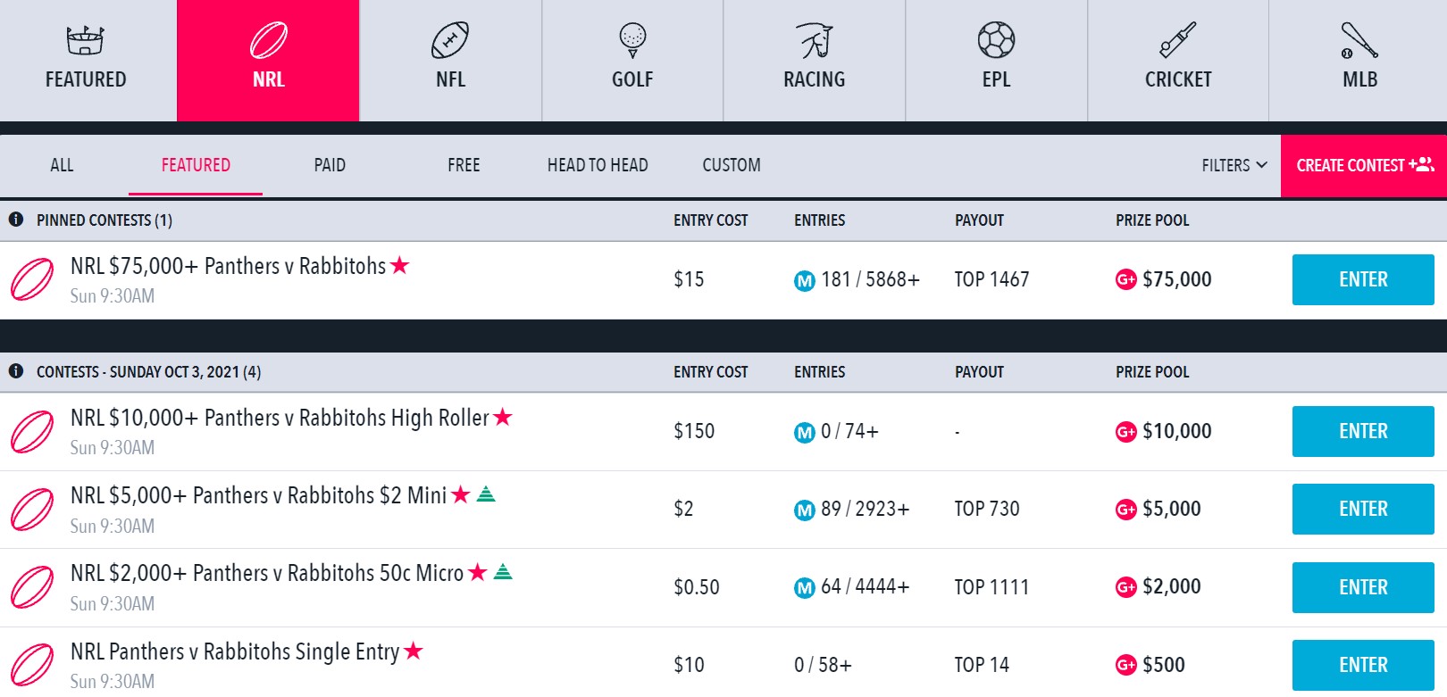This screenshot has width=1447, height=697.
Task: Click the star icon on 50c Micro contest
Action: click(478, 572)
